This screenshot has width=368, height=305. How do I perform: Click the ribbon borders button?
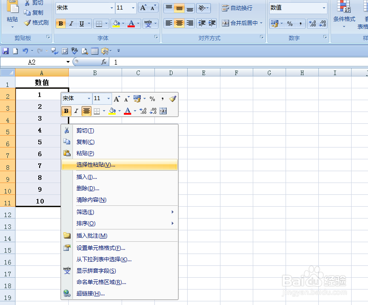(99, 24)
